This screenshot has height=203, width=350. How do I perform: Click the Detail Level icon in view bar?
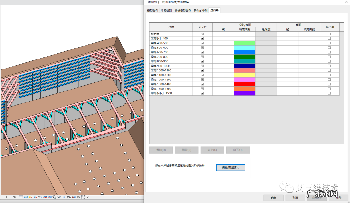21,197
